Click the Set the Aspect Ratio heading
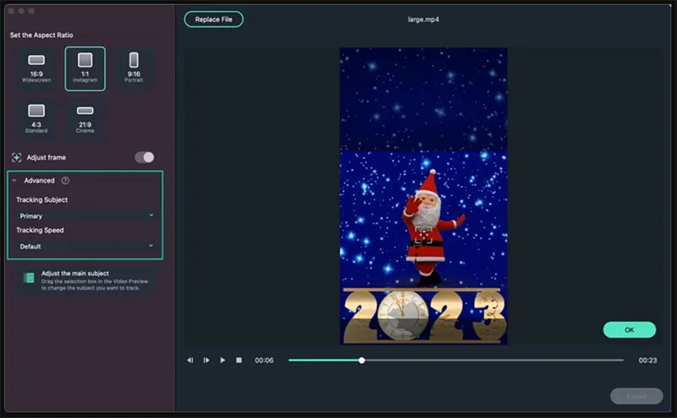 41,35
